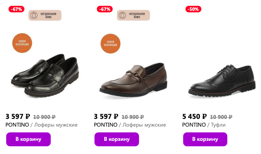The image size is (261, 154).
Task: Click genuine leather badge on first product
Action: [x=45, y=15]
